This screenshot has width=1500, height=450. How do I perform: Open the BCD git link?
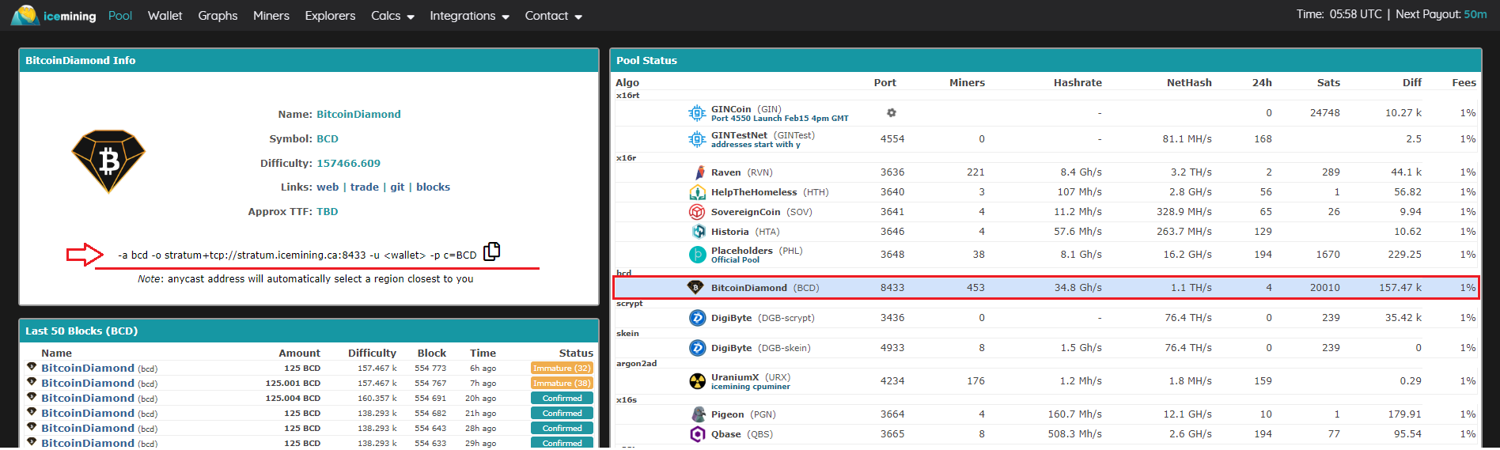pos(397,187)
